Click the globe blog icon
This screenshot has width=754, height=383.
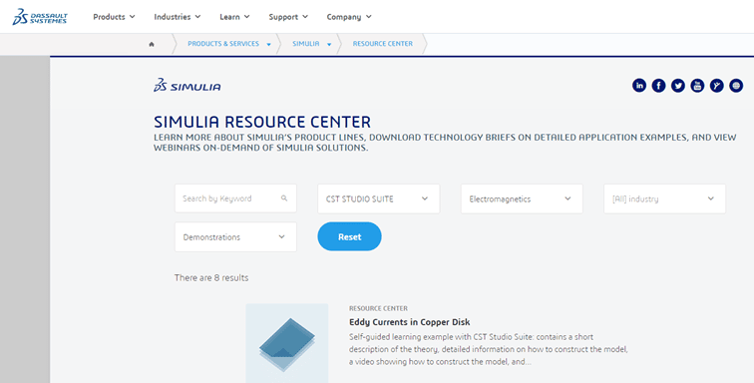pyautogui.click(x=736, y=86)
